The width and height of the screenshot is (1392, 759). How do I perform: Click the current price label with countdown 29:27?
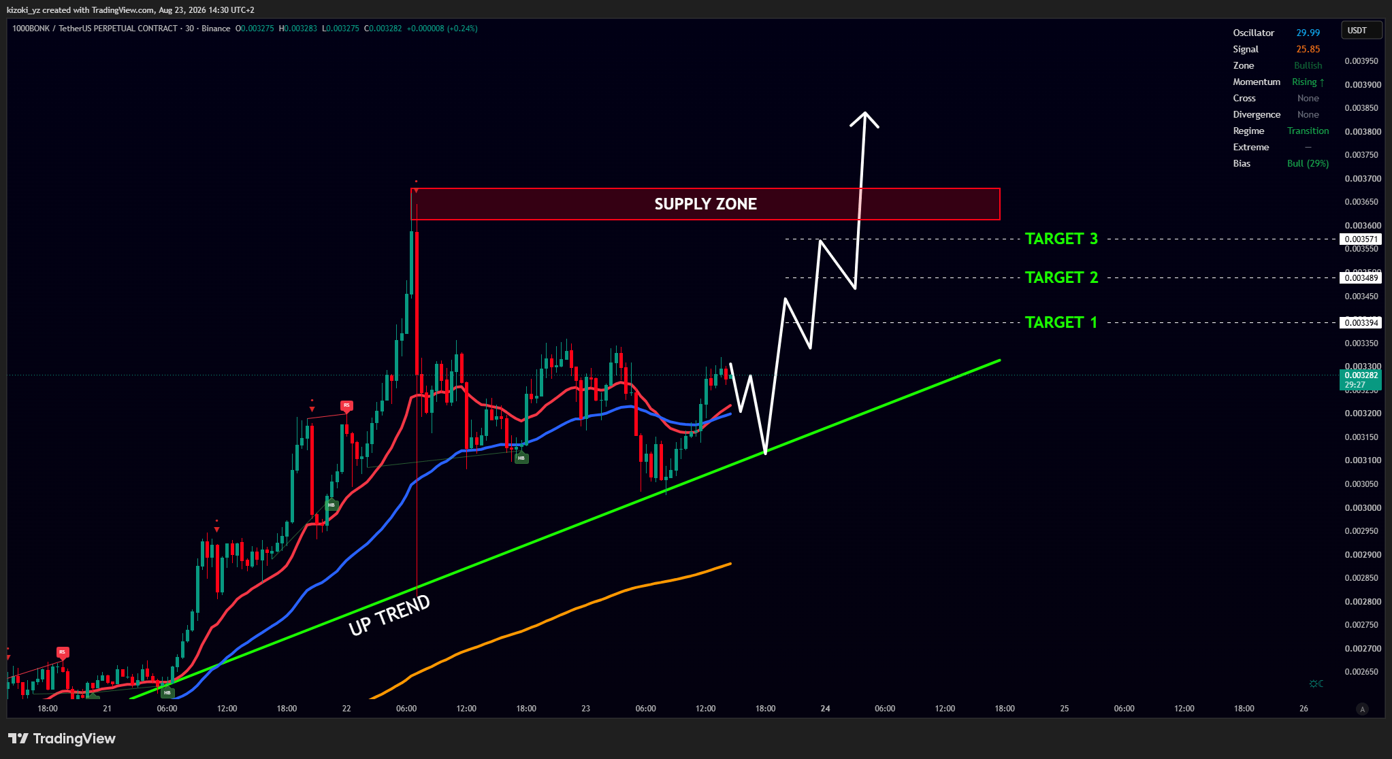1361,380
